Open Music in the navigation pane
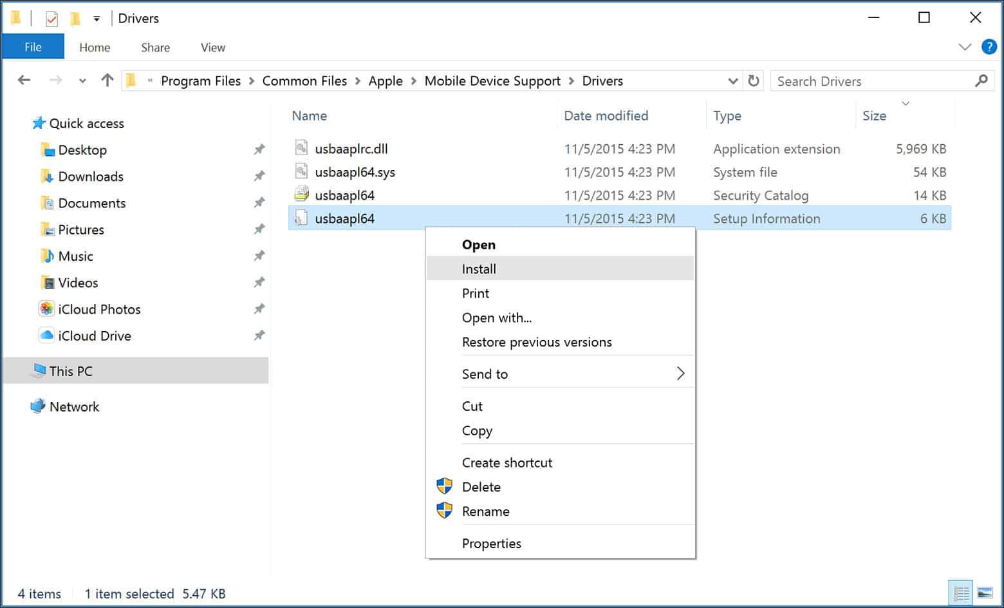1004x608 pixels. coord(75,256)
